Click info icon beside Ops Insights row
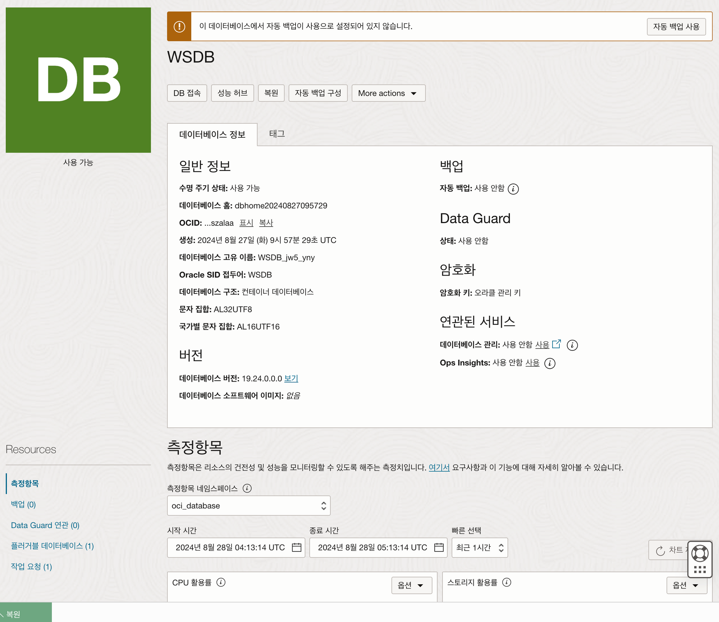Viewport: 719px width, 622px height. pyautogui.click(x=550, y=363)
